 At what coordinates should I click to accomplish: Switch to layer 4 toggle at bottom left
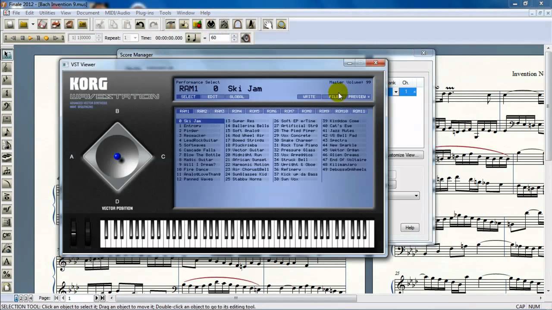[31, 298]
